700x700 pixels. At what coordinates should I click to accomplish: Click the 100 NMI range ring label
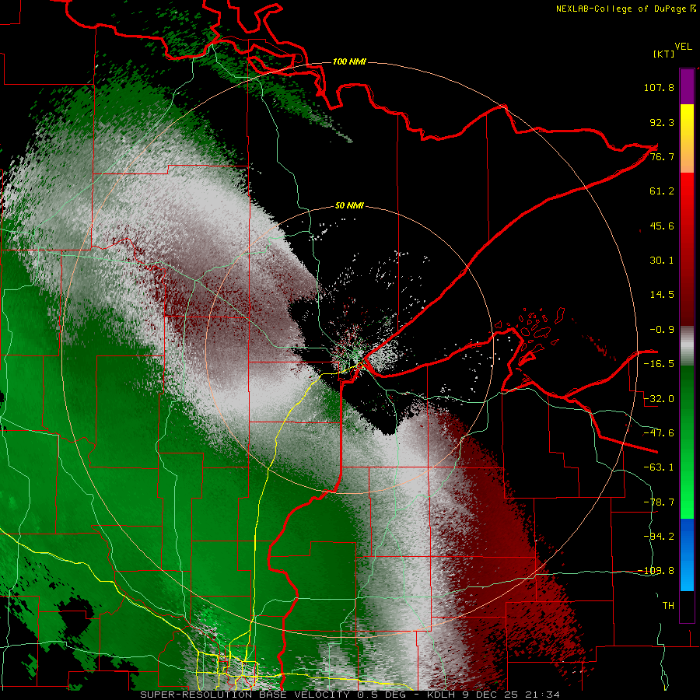pyautogui.click(x=349, y=61)
